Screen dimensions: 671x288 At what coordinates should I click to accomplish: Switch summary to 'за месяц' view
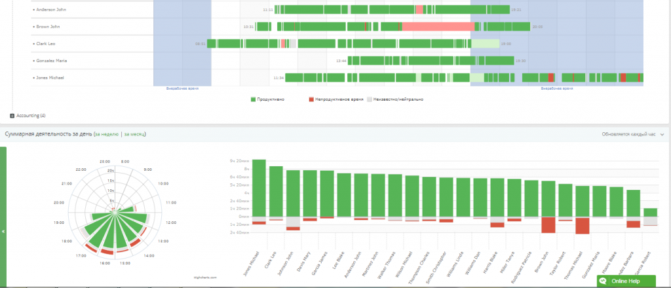click(x=134, y=134)
